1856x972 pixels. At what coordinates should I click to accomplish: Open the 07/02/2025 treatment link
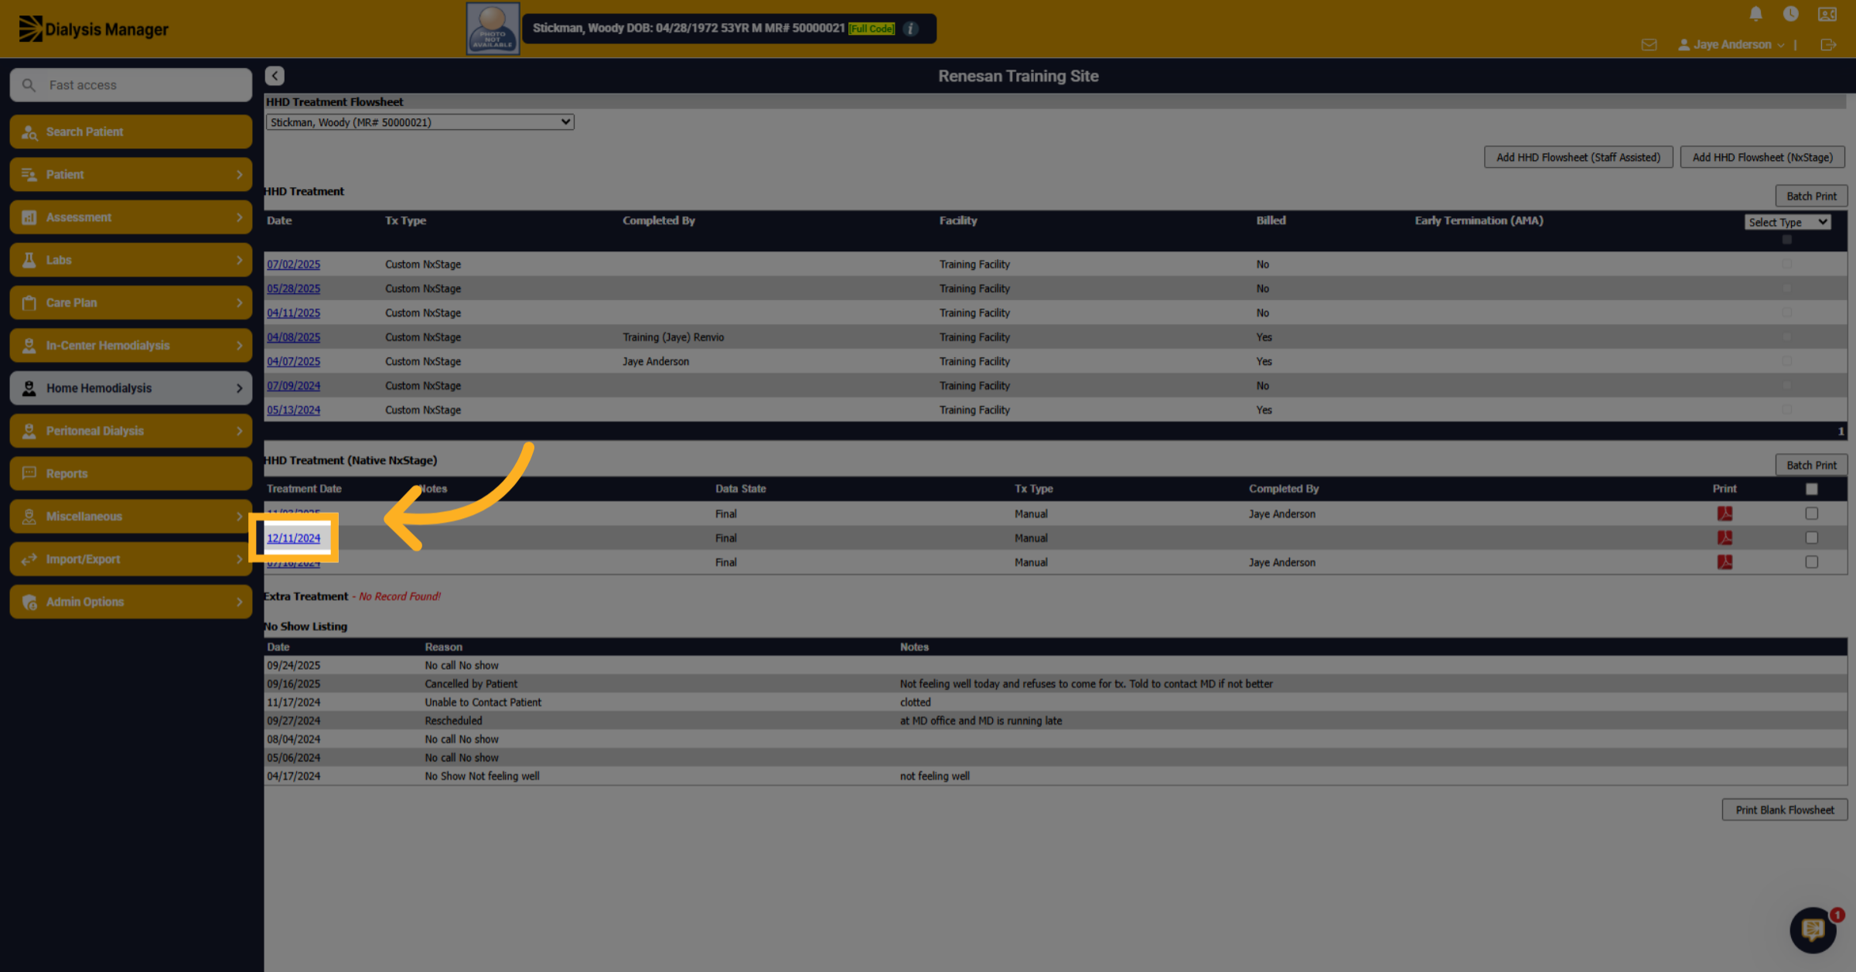pos(293,264)
